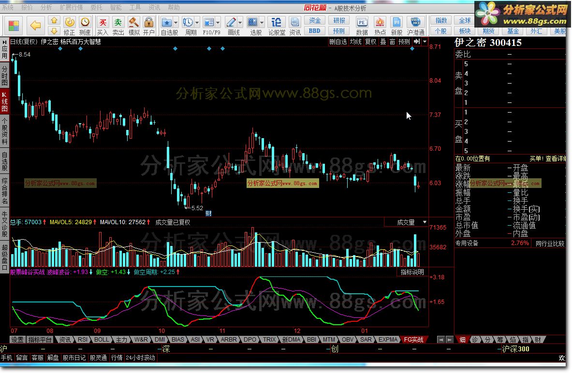Open the 开户 account opening lock icon
Image resolution: width=572 pixels, height=373 pixels.
click(149, 26)
